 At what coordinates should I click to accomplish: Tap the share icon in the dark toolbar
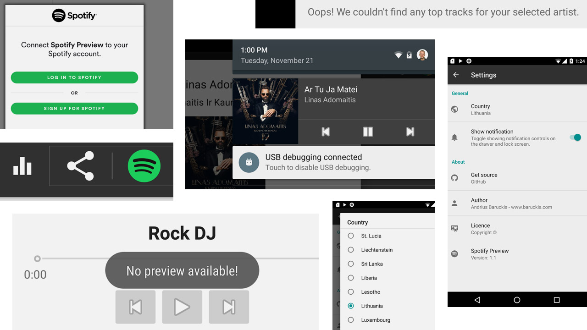click(x=80, y=165)
